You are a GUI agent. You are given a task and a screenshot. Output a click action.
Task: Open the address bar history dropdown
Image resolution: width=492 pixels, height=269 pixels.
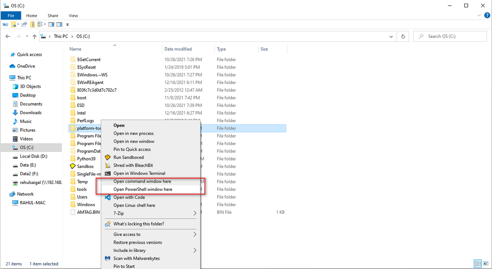[391, 36]
